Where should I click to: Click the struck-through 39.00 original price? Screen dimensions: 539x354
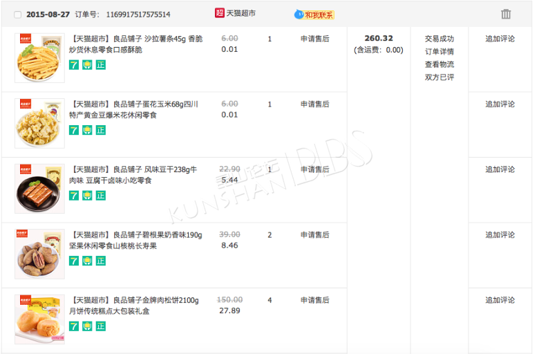click(x=229, y=234)
